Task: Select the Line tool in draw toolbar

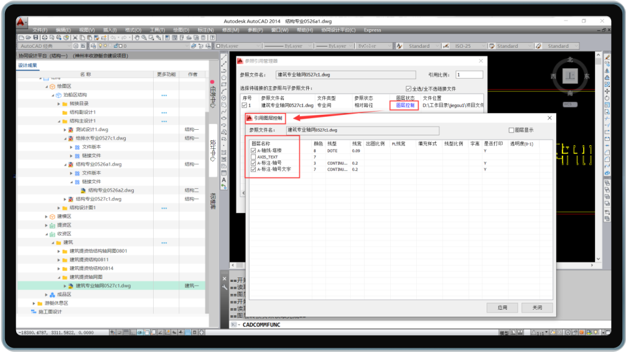Action: click(224, 57)
